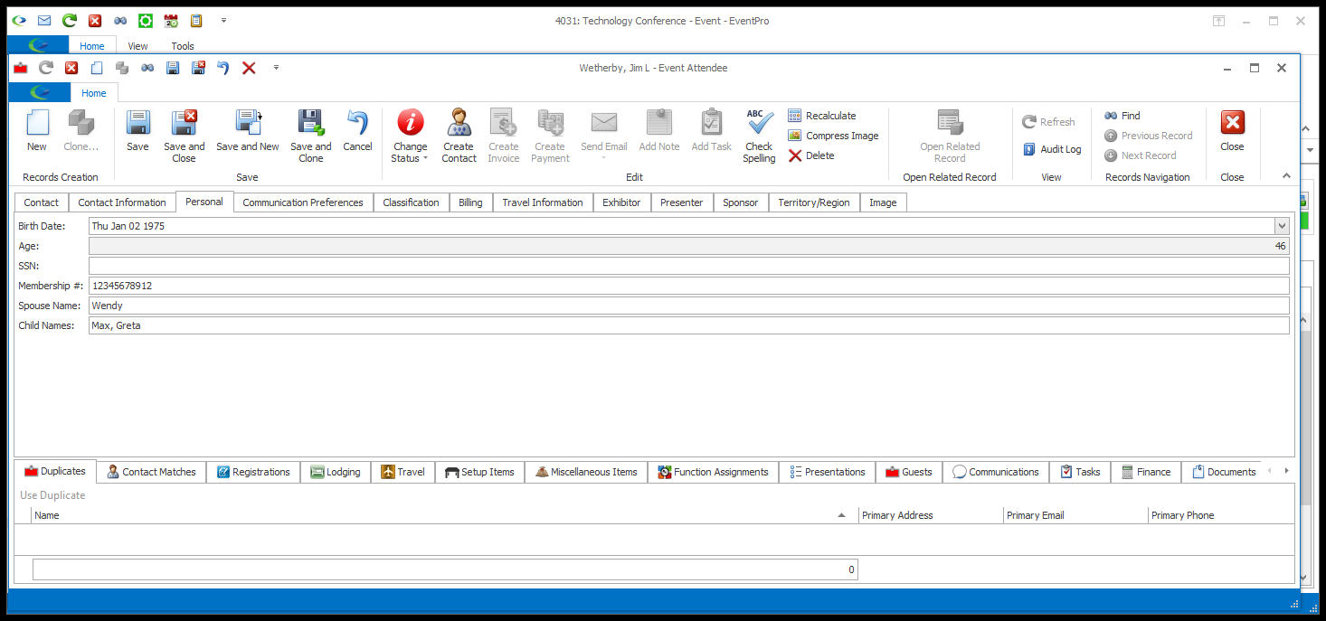1326x621 pixels.
Task: Open the Presentations tab
Action: (828, 472)
